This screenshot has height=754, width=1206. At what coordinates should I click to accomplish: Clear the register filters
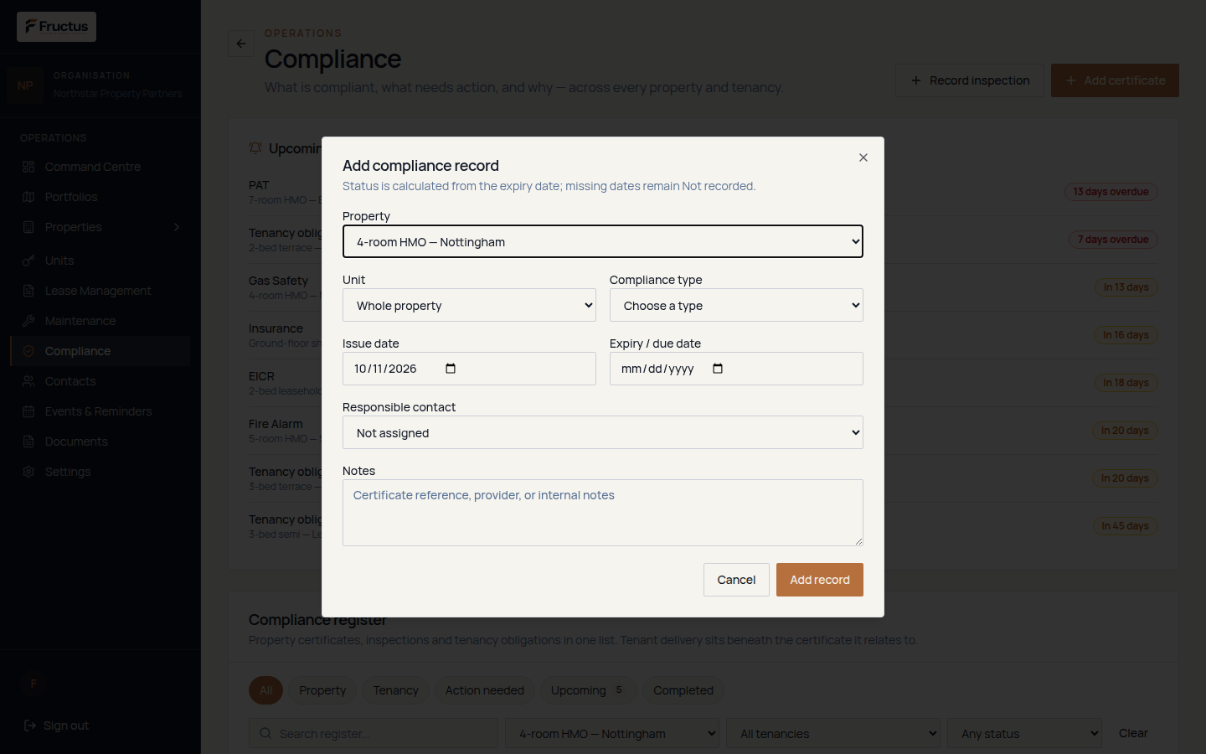tap(1133, 733)
